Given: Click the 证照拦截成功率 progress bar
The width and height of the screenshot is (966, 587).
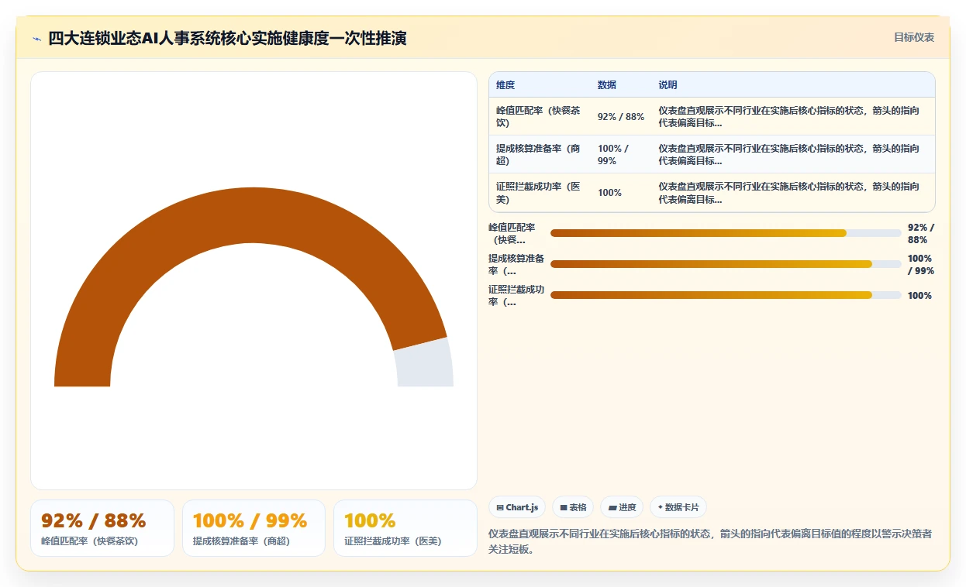Looking at the screenshot, I should (x=726, y=295).
